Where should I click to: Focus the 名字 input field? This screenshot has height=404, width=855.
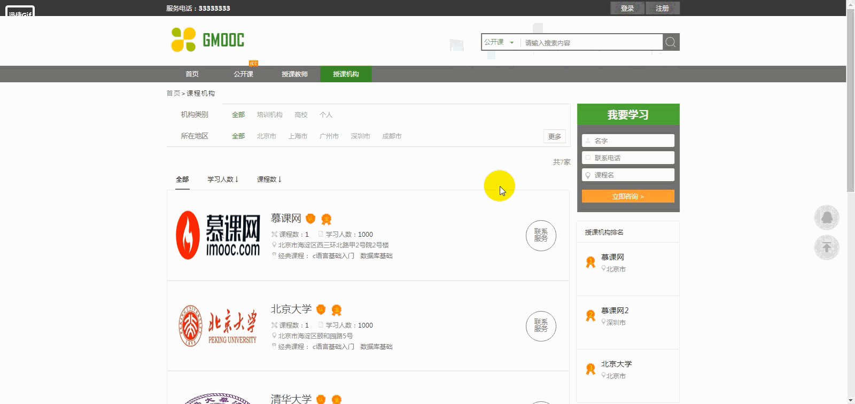click(628, 141)
